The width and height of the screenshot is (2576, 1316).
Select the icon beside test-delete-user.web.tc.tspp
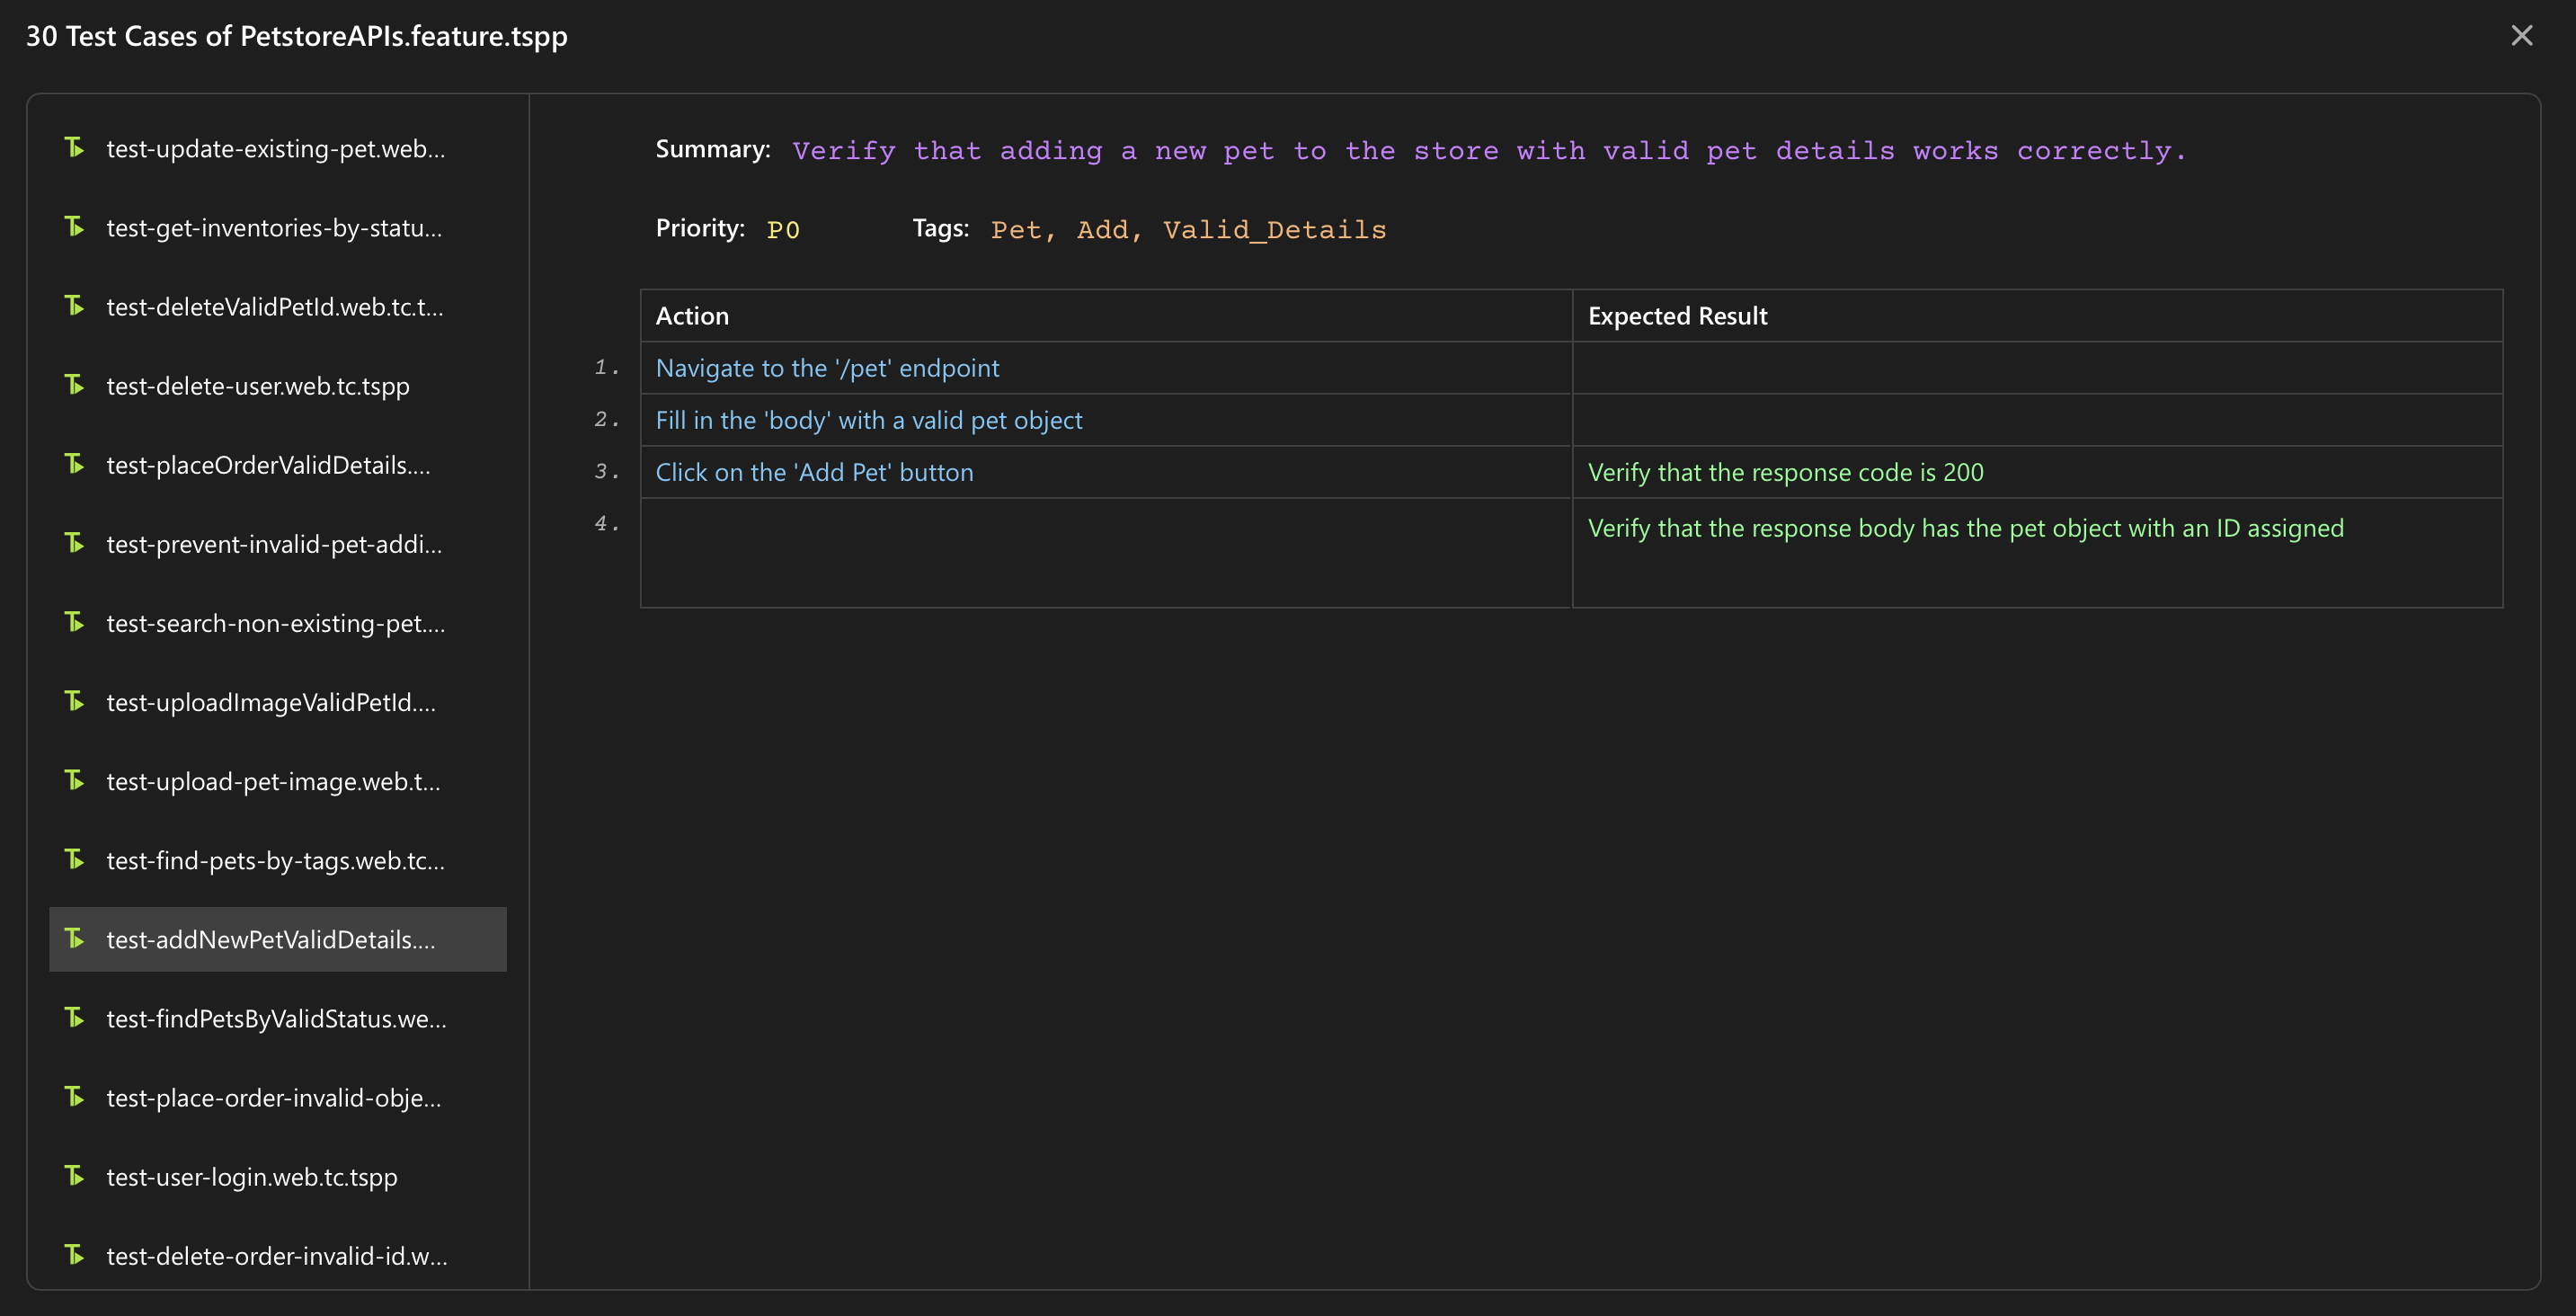pyautogui.click(x=74, y=383)
